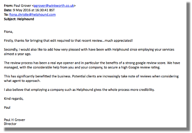Click the line starting 'managed, with the considerable'
192x133 pixels.
(82, 67)
